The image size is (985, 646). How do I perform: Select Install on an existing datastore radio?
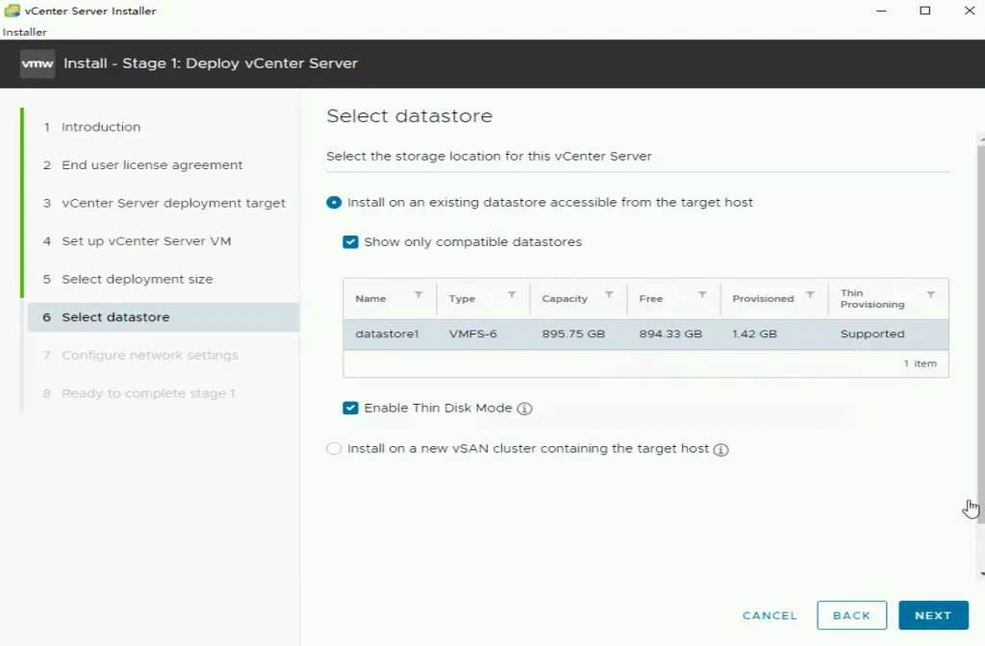[x=334, y=203]
